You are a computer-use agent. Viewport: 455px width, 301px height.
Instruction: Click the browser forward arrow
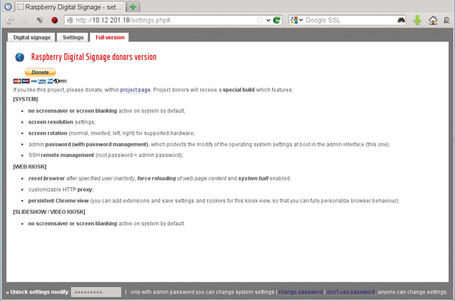click(x=25, y=20)
